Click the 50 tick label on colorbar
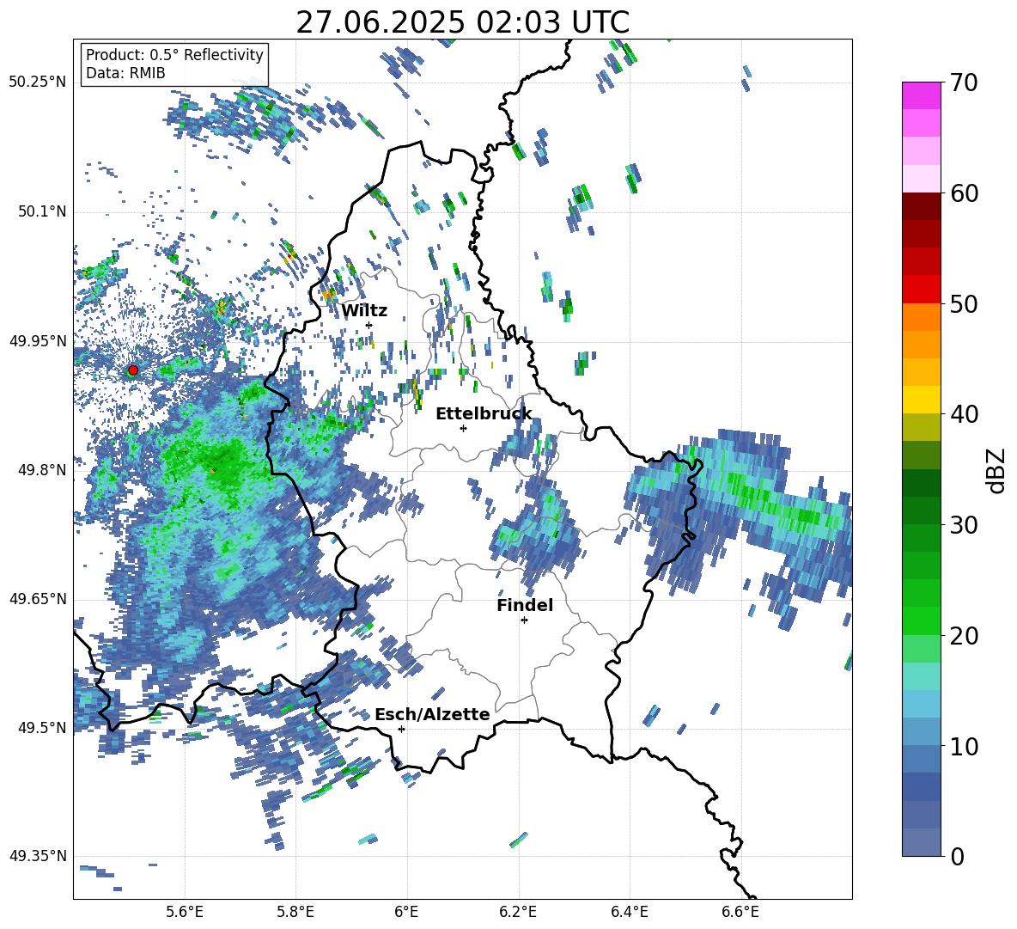Screen dimensions: 1017x929 coord(964,304)
